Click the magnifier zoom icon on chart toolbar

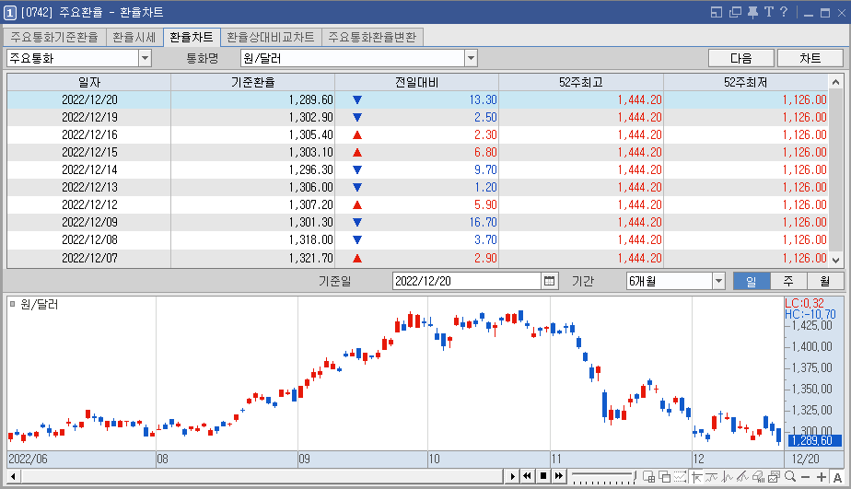click(790, 476)
